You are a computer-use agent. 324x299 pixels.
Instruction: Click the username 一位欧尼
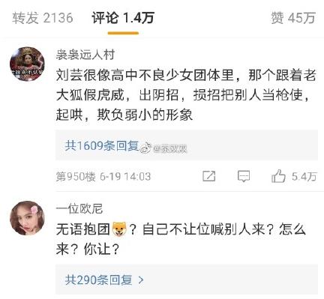(79, 209)
